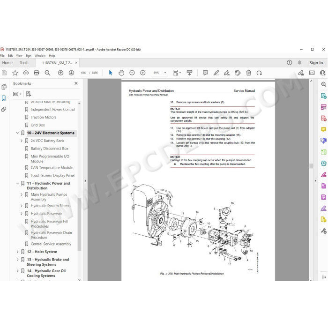Expand the 24 VDC Battery Bank bookmark
Image resolution: width=328 pixels, height=328 pixels.
22,141
